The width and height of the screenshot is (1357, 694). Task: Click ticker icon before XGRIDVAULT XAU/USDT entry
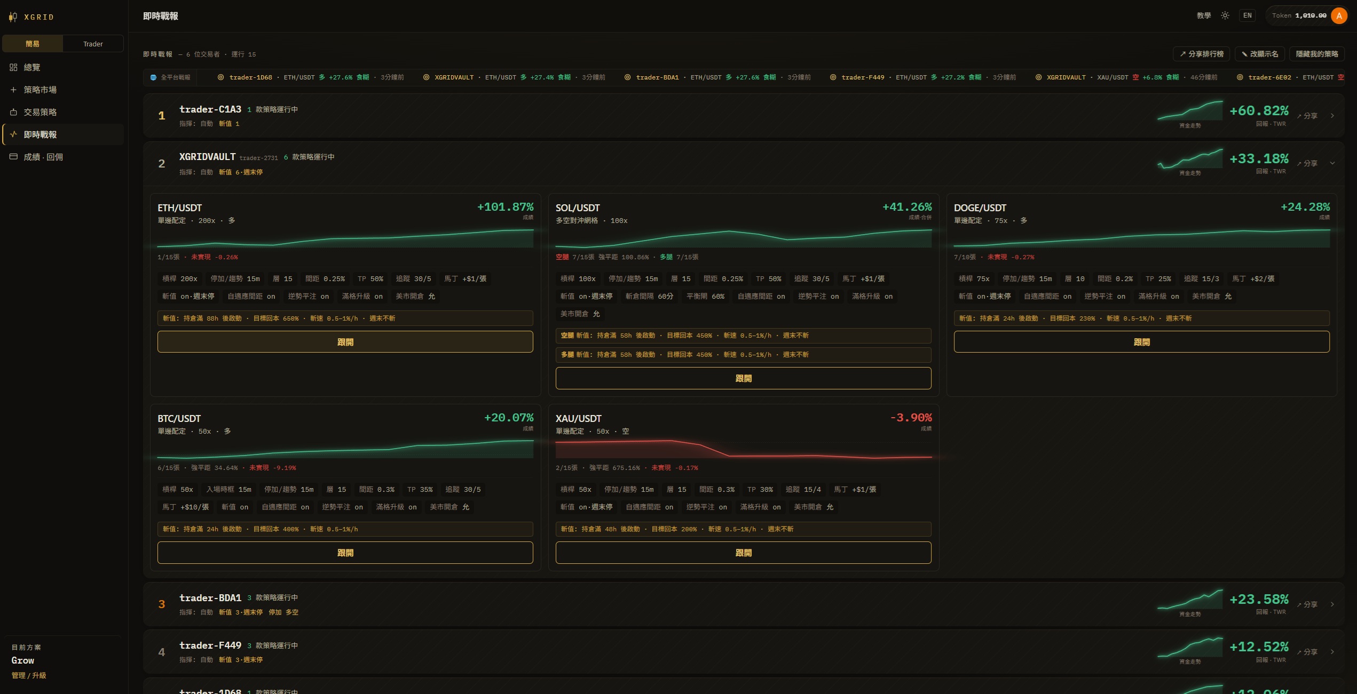tap(1038, 77)
